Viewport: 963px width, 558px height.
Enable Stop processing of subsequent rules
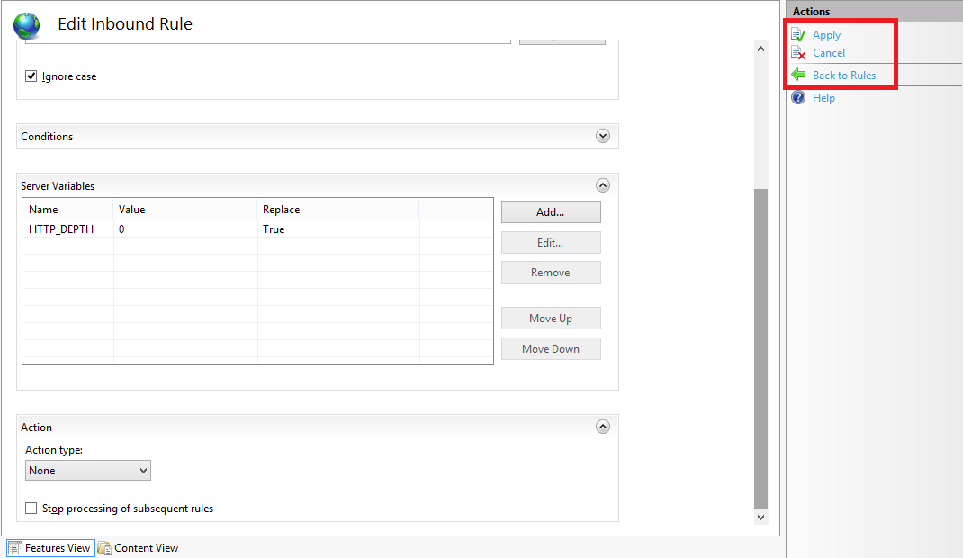[31, 508]
